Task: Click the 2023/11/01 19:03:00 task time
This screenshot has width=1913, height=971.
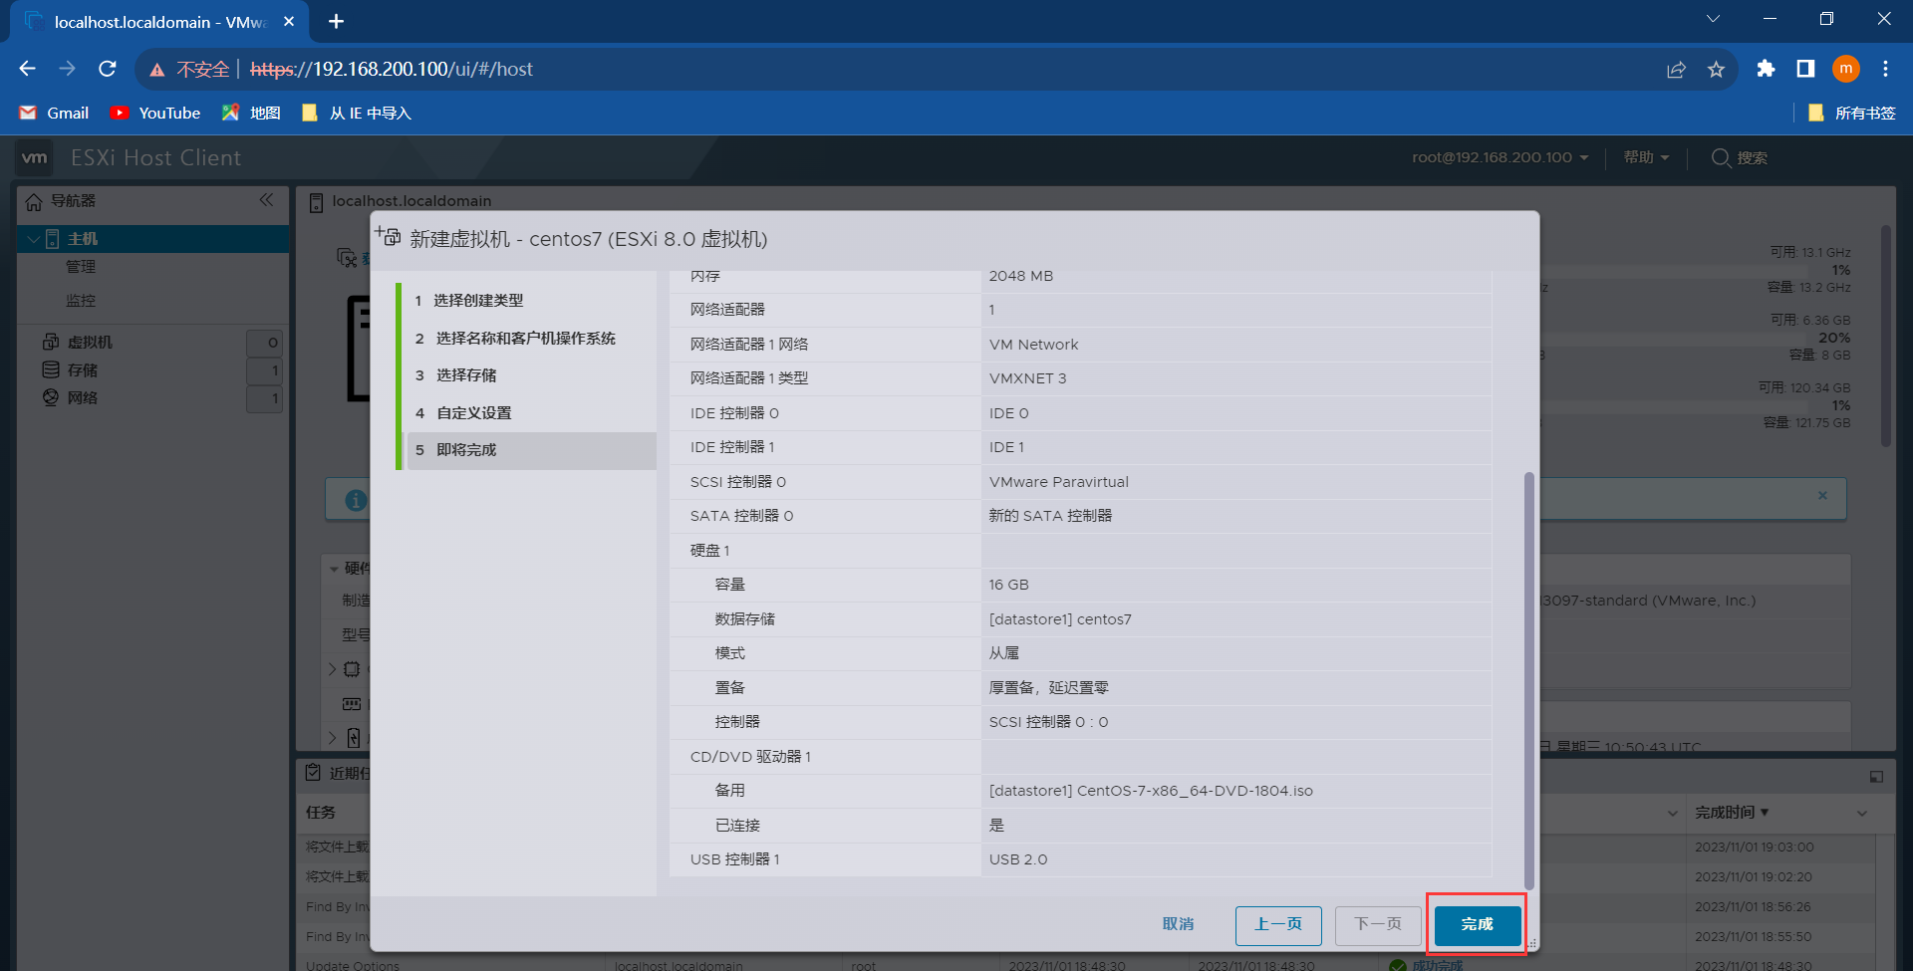Action: click(x=1754, y=848)
